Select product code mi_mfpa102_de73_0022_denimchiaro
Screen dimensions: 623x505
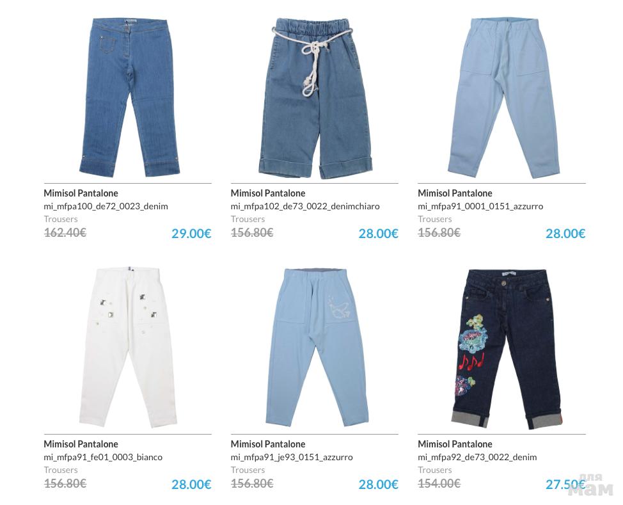point(305,206)
